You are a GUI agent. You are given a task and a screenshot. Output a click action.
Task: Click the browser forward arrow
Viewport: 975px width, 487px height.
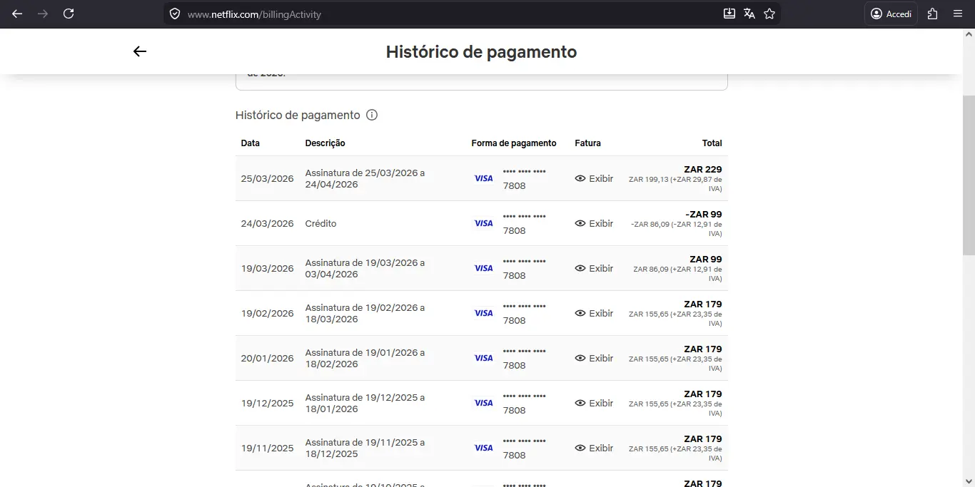pos(43,14)
